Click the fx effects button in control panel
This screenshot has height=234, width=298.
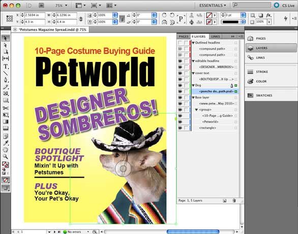pos(269,15)
